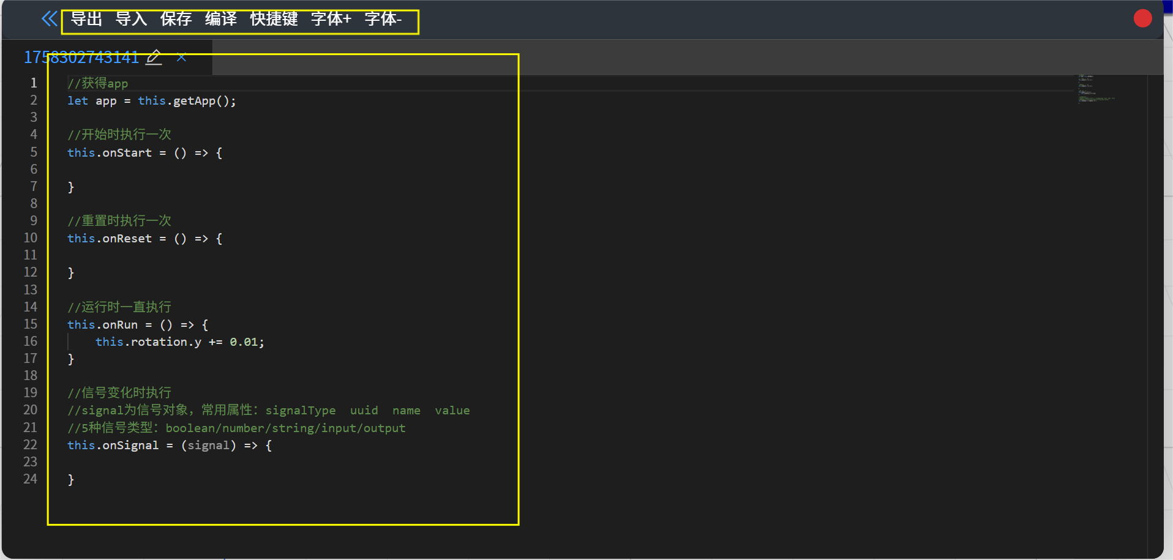1173x560 pixels.
Task: Decrease font size with 字体-
Action: [x=383, y=19]
